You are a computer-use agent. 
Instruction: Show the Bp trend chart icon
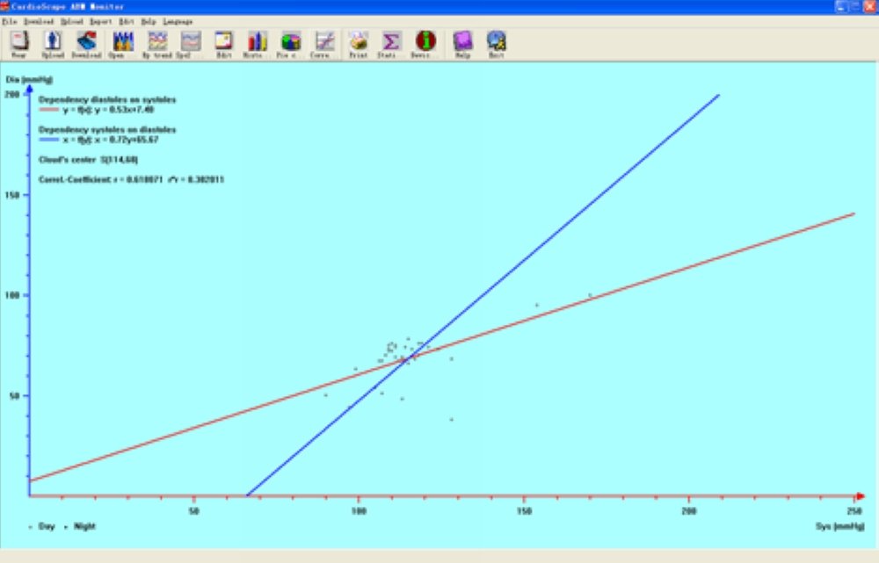click(157, 45)
